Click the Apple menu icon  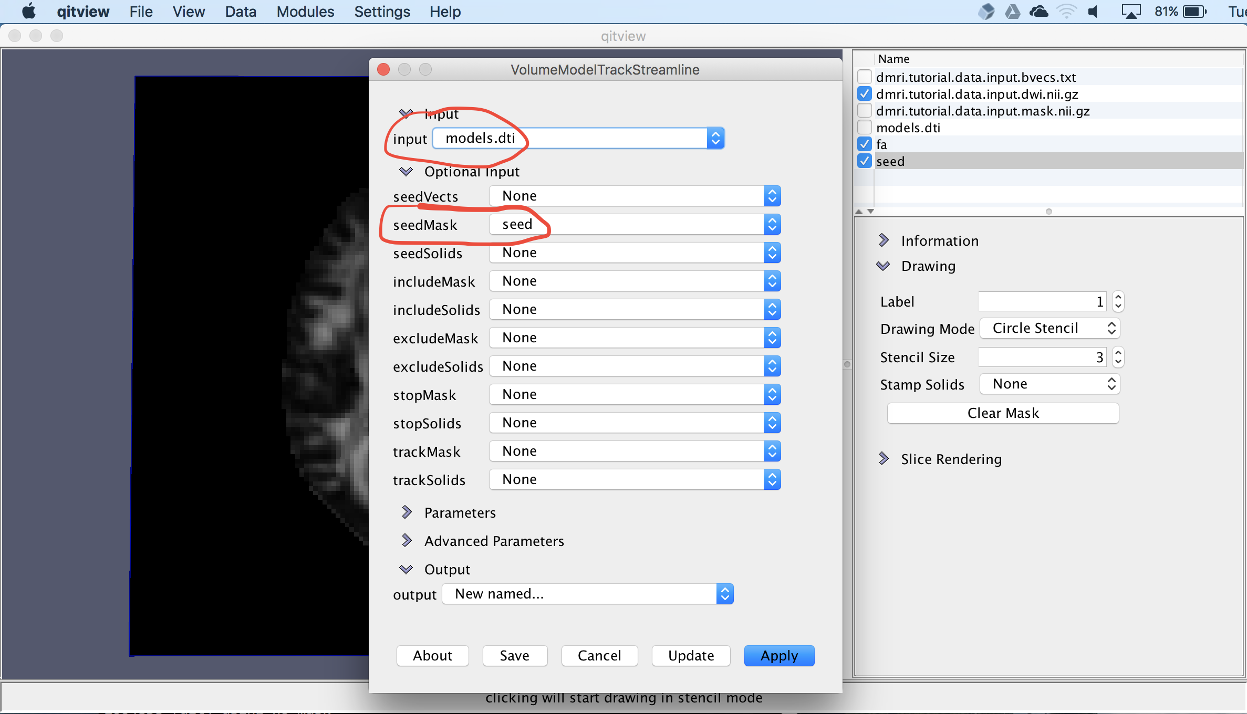pyautogui.click(x=29, y=11)
